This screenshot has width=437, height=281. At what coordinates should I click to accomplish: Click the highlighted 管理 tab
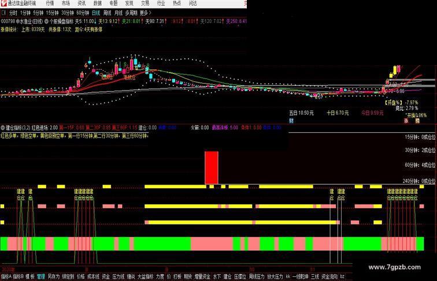coord(41,276)
